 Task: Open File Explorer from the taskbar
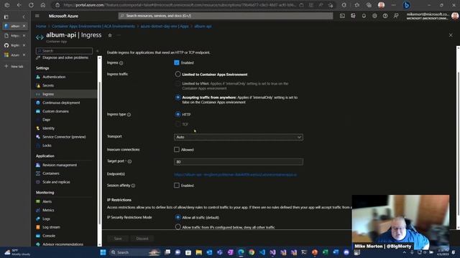[x=198, y=252]
